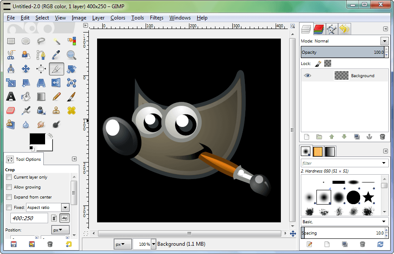Select the Ellipse Select tool
The image size is (394, 254).
pos(26,41)
